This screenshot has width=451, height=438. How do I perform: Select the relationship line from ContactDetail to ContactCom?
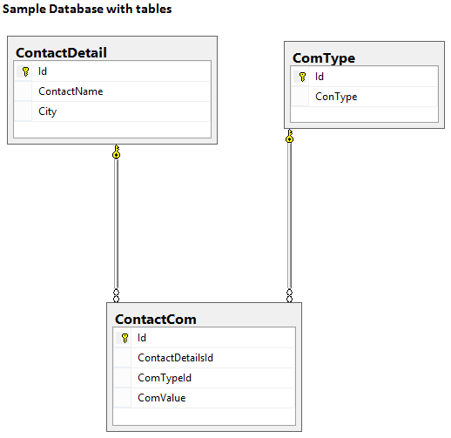(116, 224)
